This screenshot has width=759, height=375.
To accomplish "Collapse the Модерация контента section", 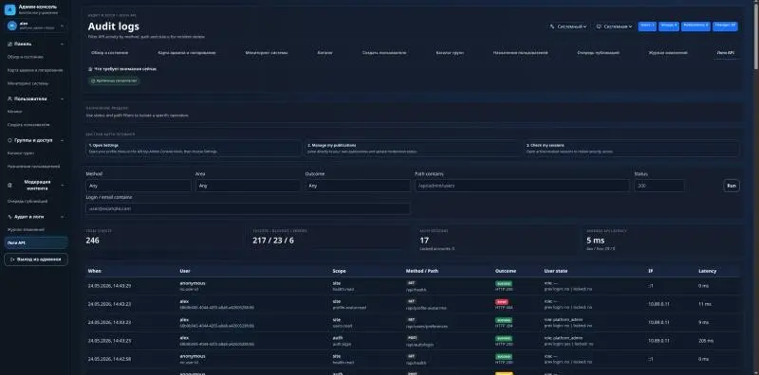I will coord(62,185).
